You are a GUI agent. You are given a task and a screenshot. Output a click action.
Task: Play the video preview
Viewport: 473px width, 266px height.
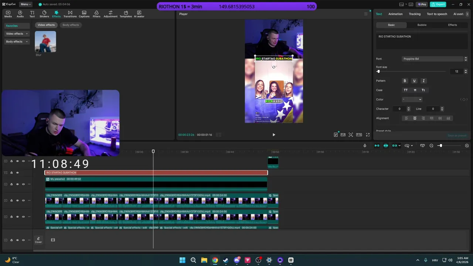(274, 135)
